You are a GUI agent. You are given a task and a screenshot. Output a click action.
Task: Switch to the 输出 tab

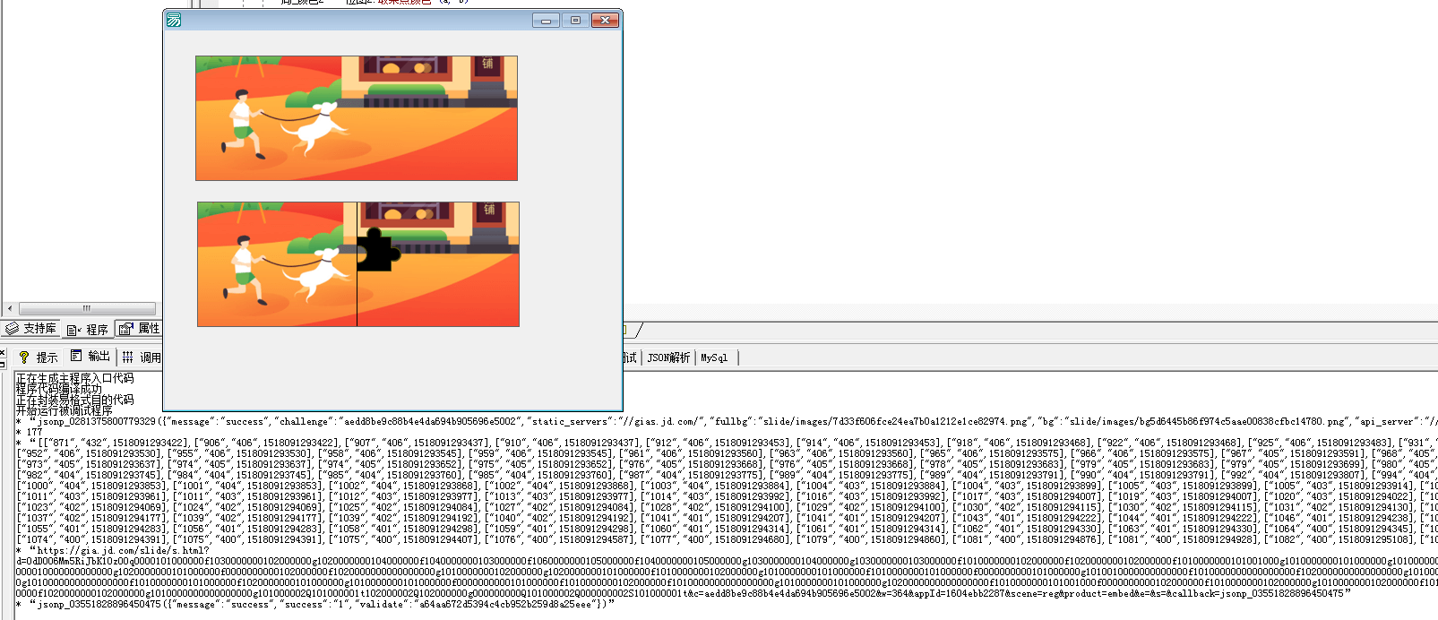click(90, 357)
